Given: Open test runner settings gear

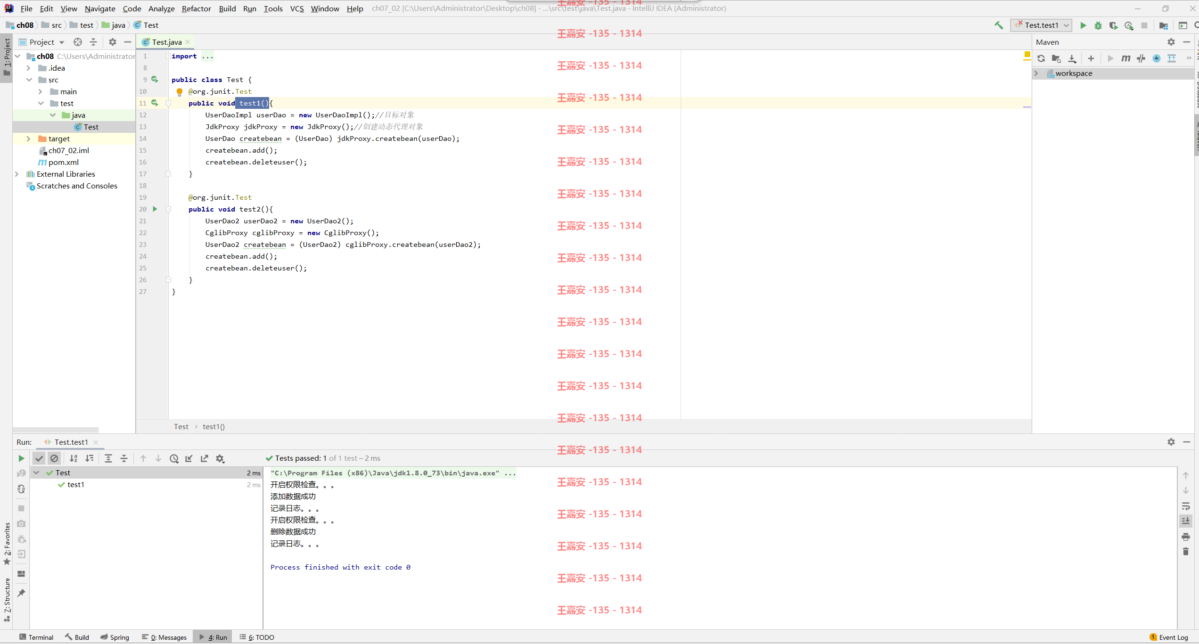Looking at the screenshot, I should (220, 458).
